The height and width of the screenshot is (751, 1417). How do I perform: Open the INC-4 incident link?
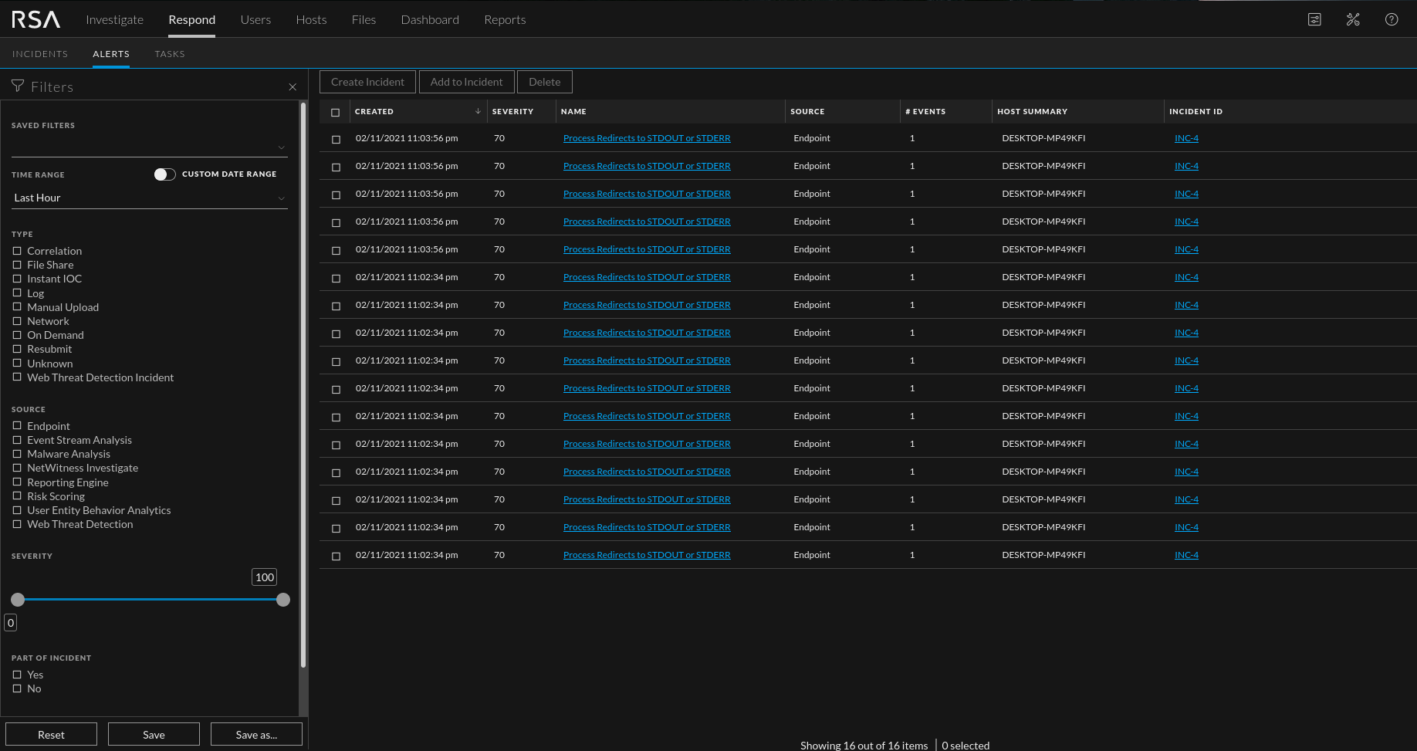tap(1186, 137)
